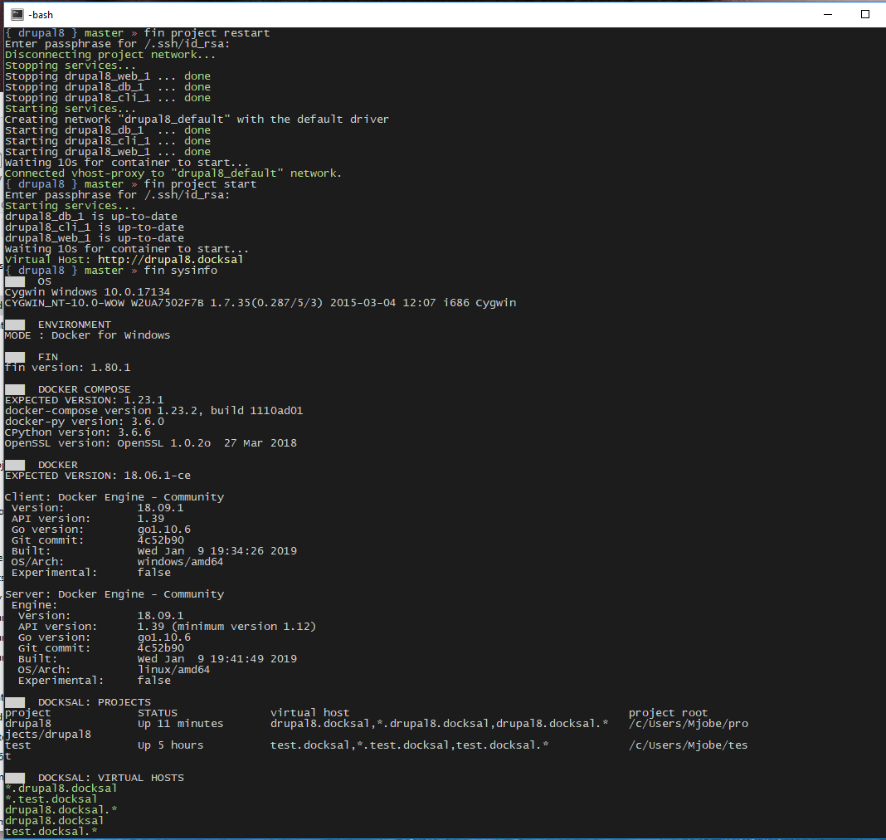Click the icon beside DOCKER COMPOSE header
The image size is (886, 840).
click(13, 388)
